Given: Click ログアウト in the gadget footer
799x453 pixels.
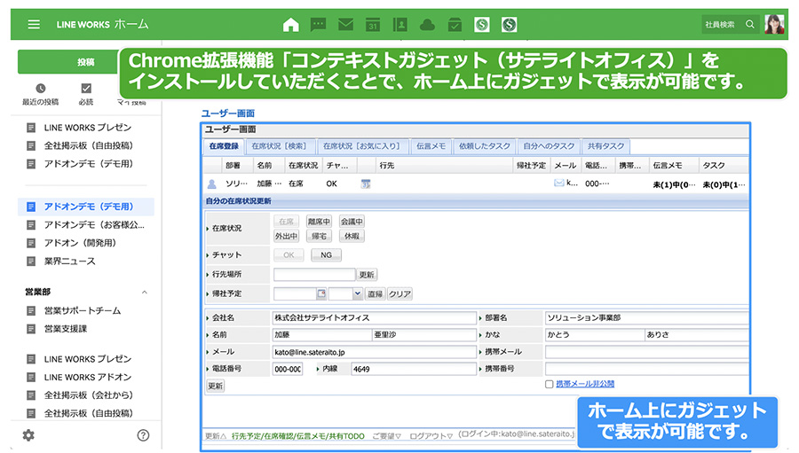Looking at the screenshot, I should pos(431,435).
